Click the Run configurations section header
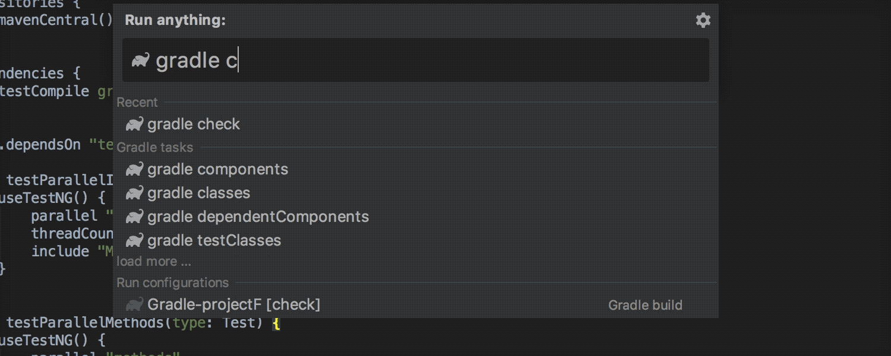 172,282
